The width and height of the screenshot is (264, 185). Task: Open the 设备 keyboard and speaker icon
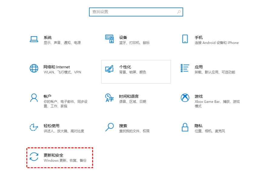coord(109,39)
